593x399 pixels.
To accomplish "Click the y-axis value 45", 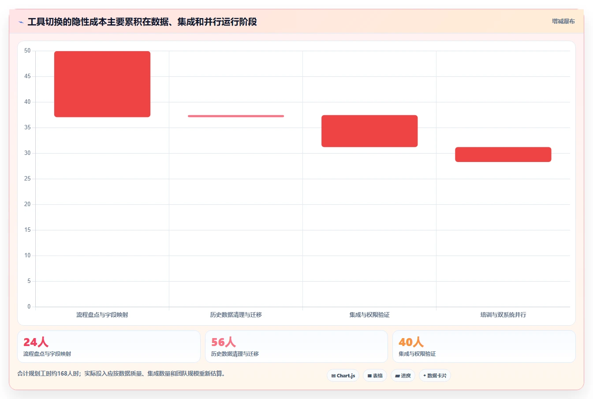I will pos(27,76).
